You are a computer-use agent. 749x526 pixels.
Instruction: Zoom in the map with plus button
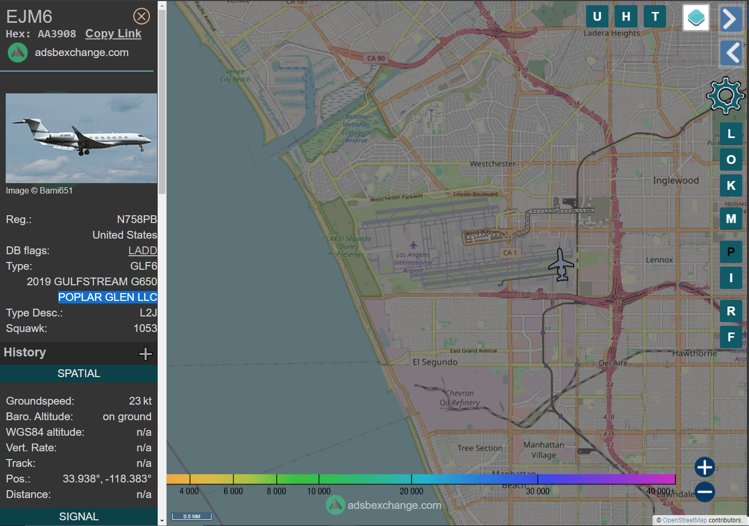704,467
